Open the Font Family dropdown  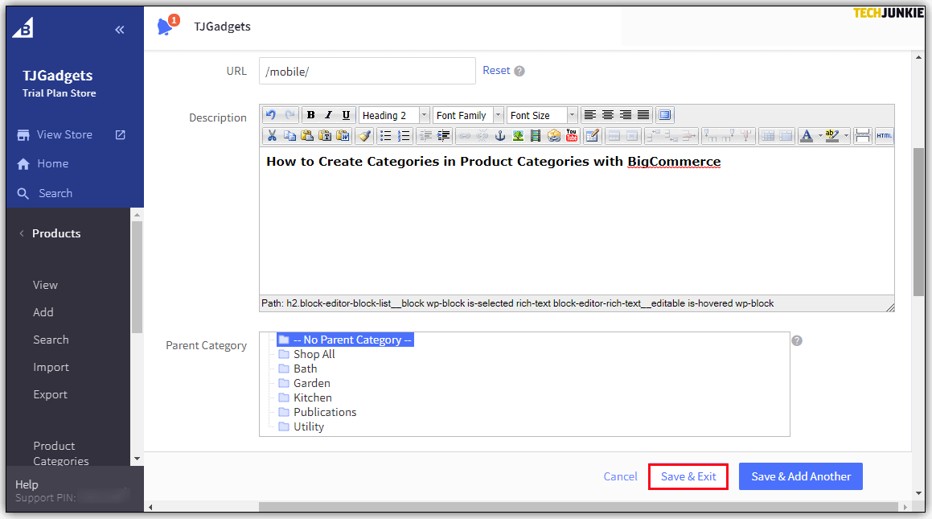tap(468, 115)
